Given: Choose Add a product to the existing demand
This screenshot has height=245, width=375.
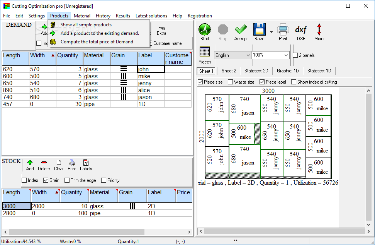Looking at the screenshot, I should click(x=100, y=33).
